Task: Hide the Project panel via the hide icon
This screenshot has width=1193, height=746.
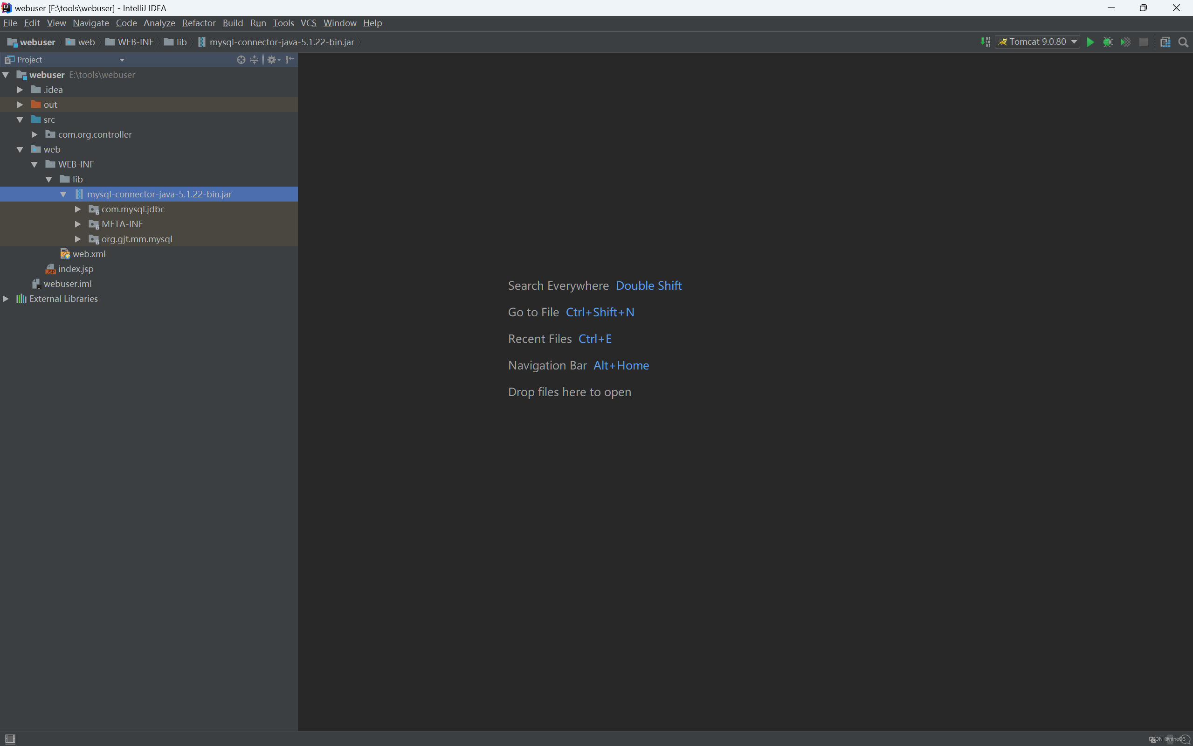Action: point(290,60)
